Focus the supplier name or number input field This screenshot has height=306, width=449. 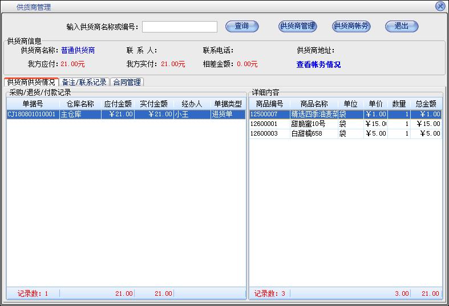pos(180,27)
